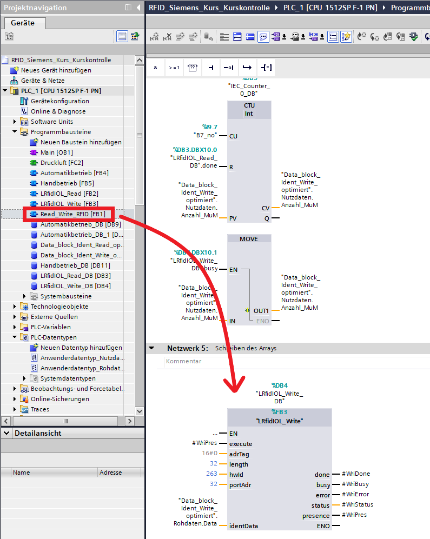Click the project tree horizontal scrollbar
430x539 pixels.
click(x=65, y=421)
